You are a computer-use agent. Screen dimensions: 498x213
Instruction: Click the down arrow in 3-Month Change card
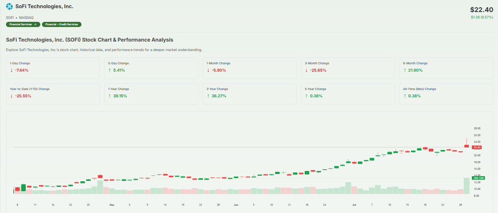[306, 70]
